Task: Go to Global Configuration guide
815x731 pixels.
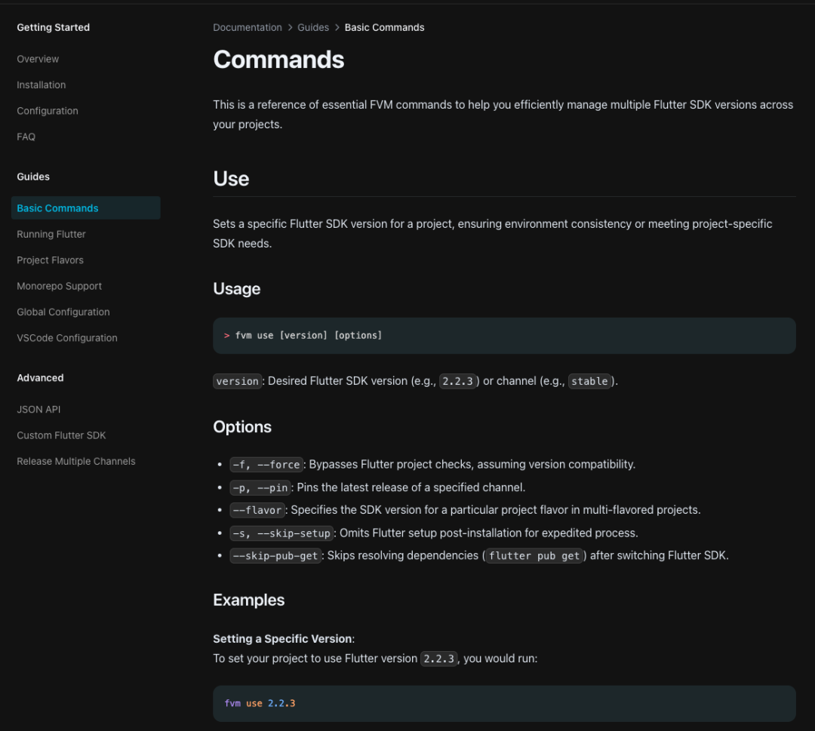Action: (x=63, y=312)
